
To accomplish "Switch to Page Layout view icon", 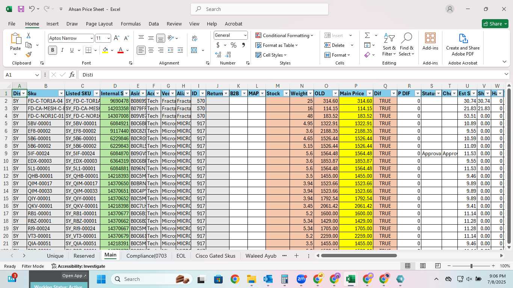I will click(422, 266).
